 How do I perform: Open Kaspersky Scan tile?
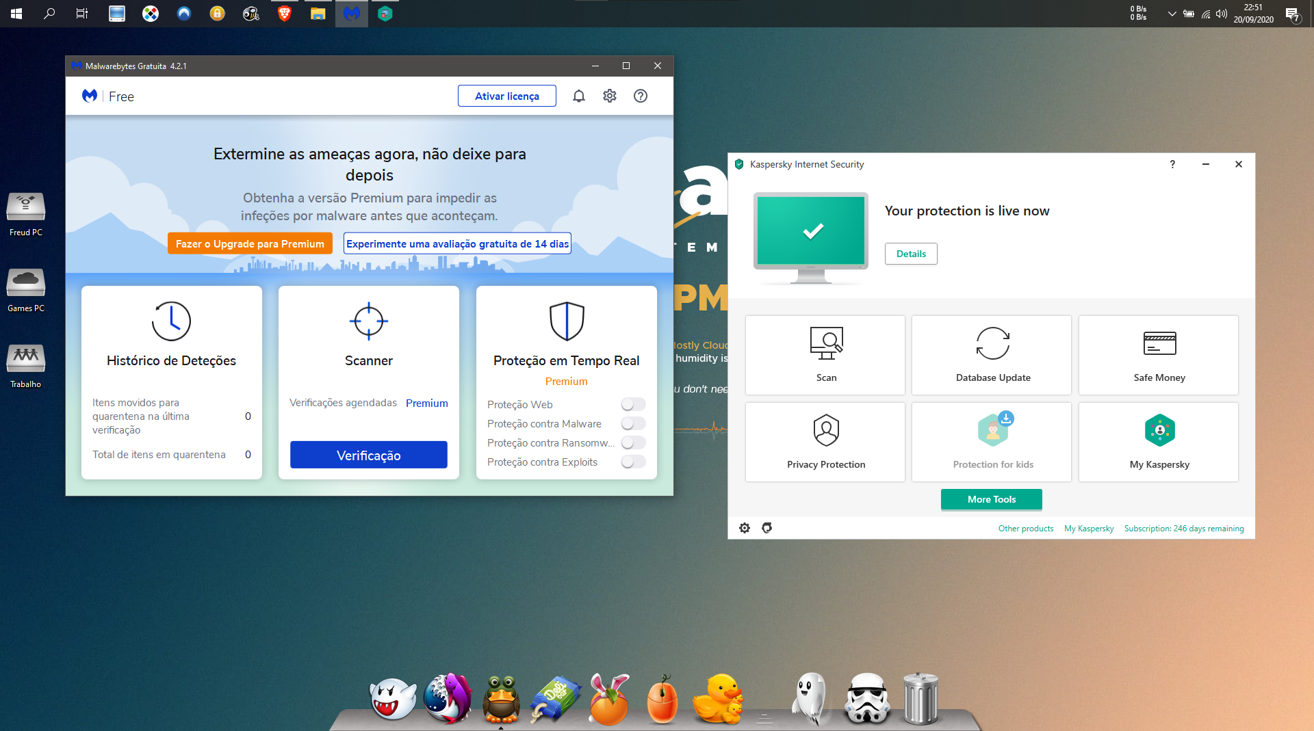pos(825,355)
